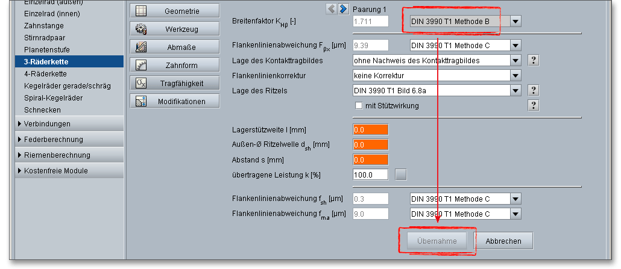Click the Lagerstützweite l input field
The image size is (621, 269).
371,129
